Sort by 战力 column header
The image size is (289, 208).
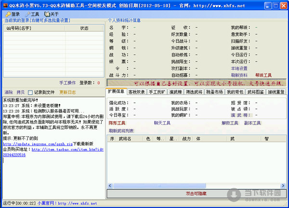pos(186,139)
